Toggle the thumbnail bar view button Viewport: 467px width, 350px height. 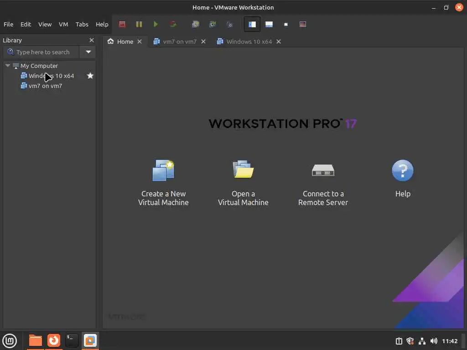pos(269,24)
